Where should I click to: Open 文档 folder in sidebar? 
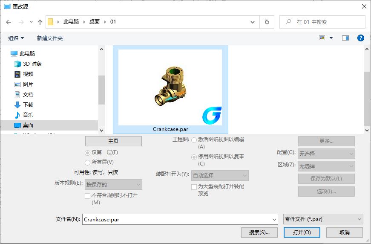(24, 95)
